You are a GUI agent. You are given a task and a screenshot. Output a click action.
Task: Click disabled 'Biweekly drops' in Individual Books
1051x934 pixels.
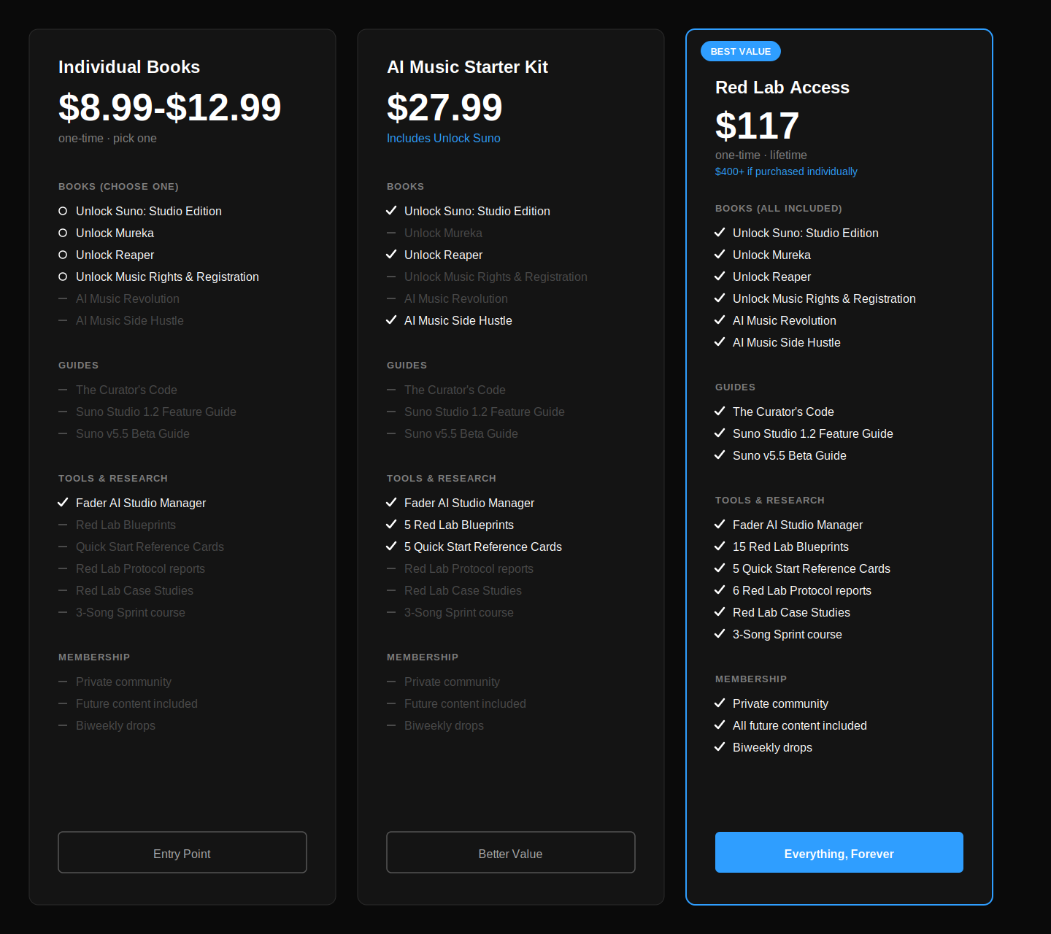[115, 725]
